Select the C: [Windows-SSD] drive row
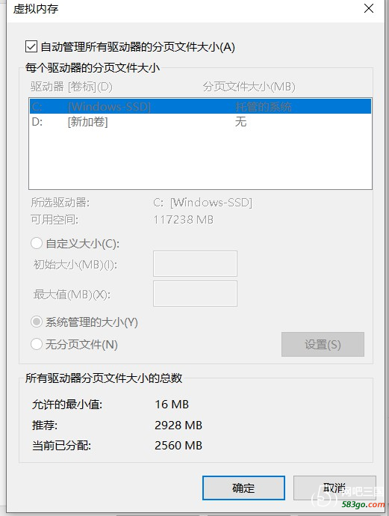Screen dimensions: 389x516 pyautogui.click(x=200, y=106)
